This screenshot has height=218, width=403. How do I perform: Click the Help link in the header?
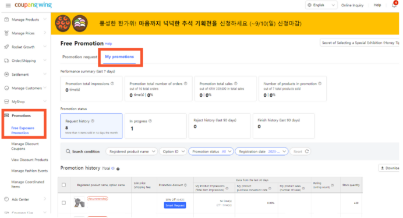point(377,5)
